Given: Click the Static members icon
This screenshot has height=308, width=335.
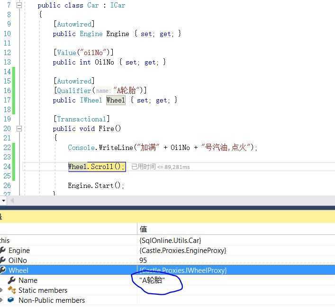Looking at the screenshot, I should click(12, 290).
